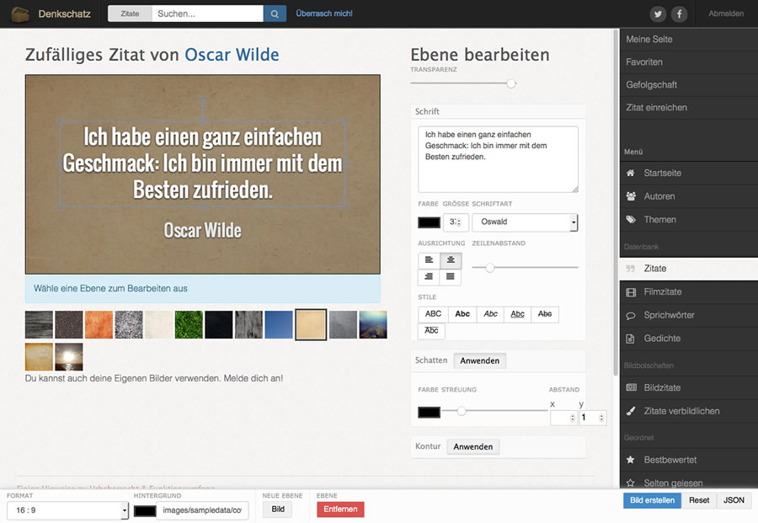758x523 pixels.
Task: Click the search magnifier button
Action: coord(275,13)
